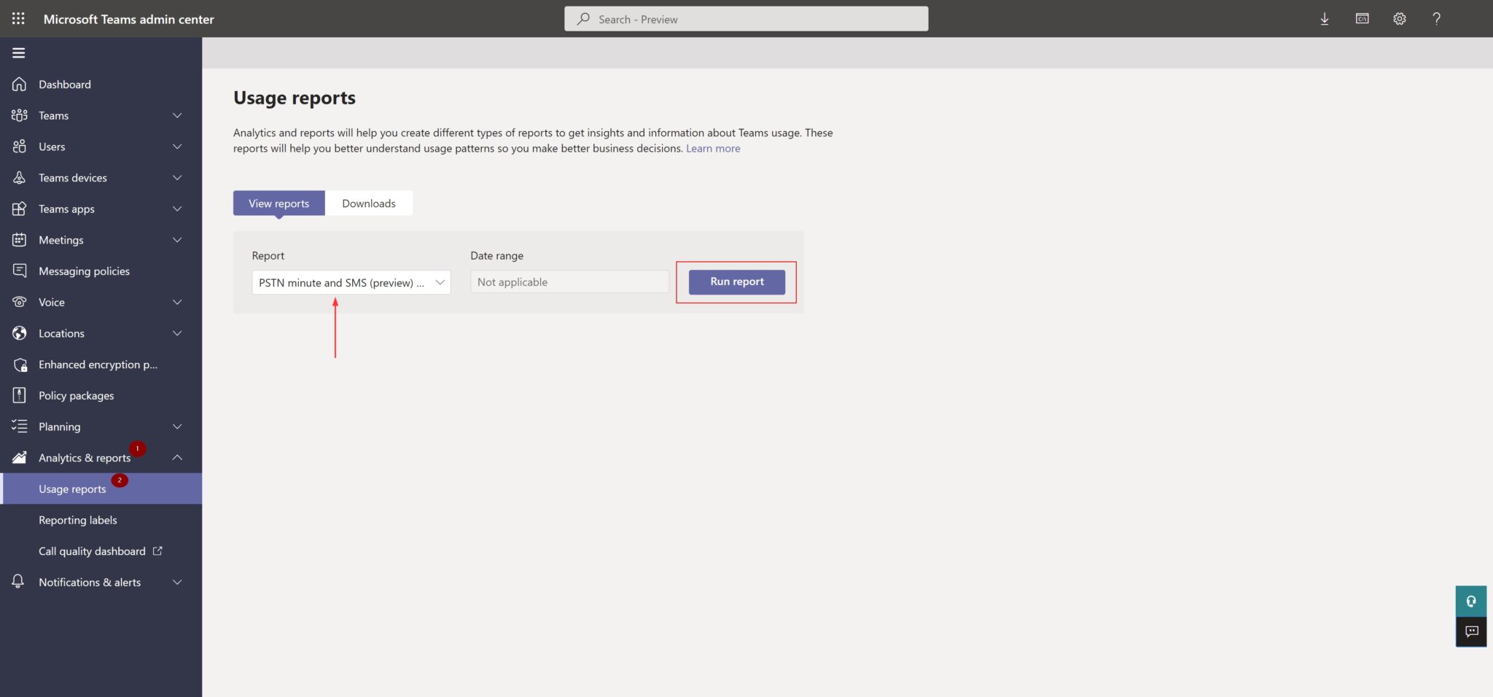This screenshot has height=697, width=1493.
Task: Open the Learn more link
Action: [x=712, y=148]
